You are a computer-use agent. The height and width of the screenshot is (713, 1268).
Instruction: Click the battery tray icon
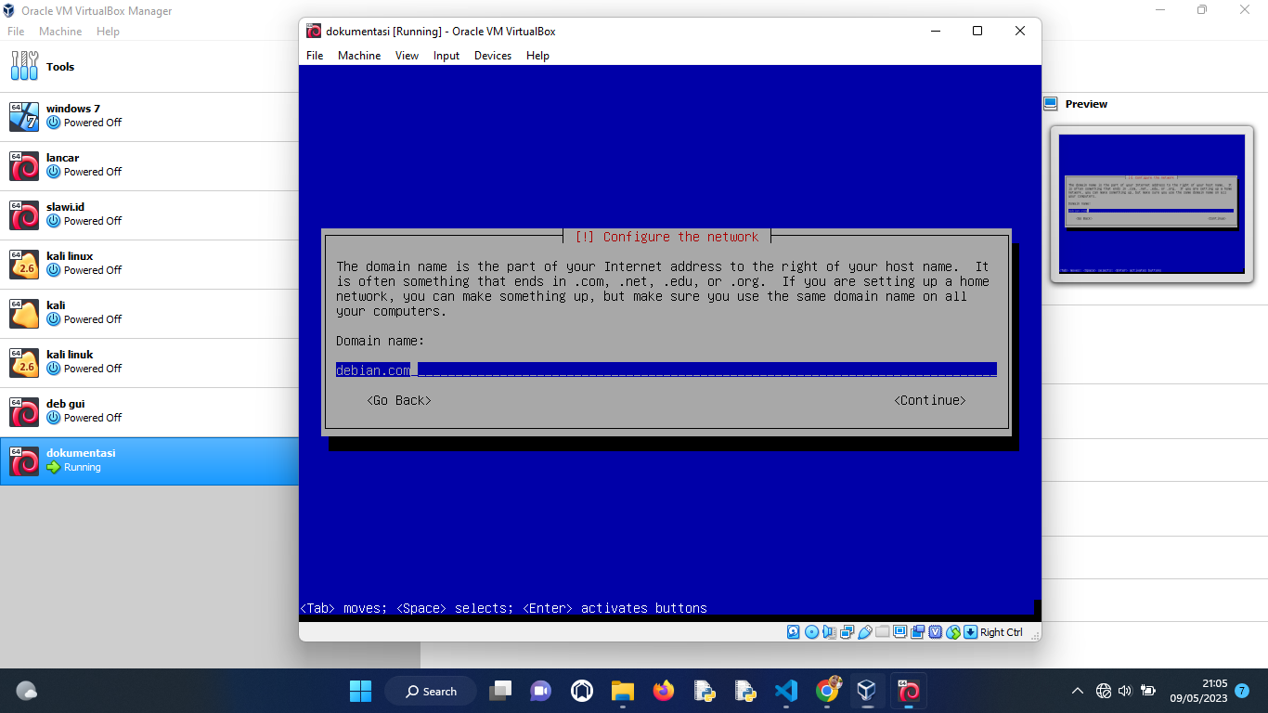point(1148,691)
